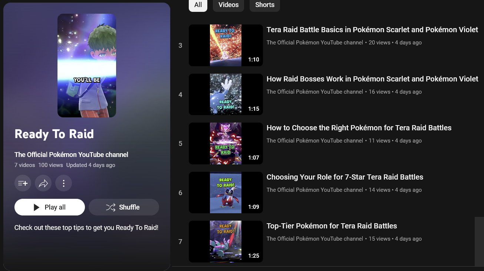Click the Play all button
This screenshot has width=484, height=271.
50,207
